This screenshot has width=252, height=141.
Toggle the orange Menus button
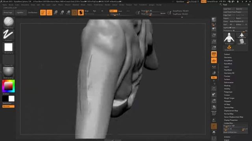pos(204,2)
